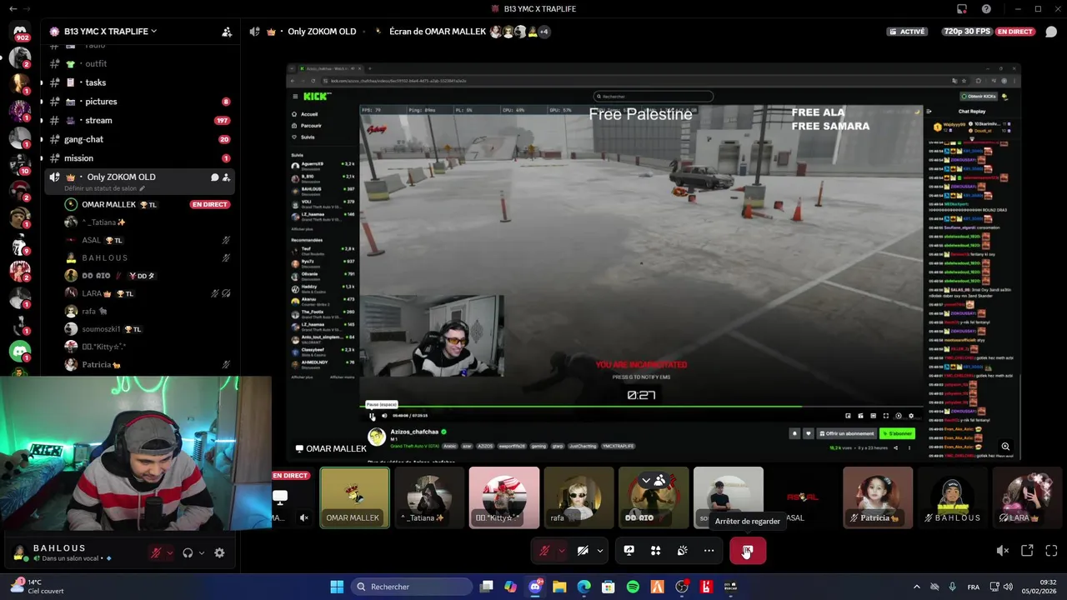Click the speaker icon beside Only ZOKOM OLD header
Image resolution: width=1067 pixels, height=600 pixels.
[x=254, y=32]
